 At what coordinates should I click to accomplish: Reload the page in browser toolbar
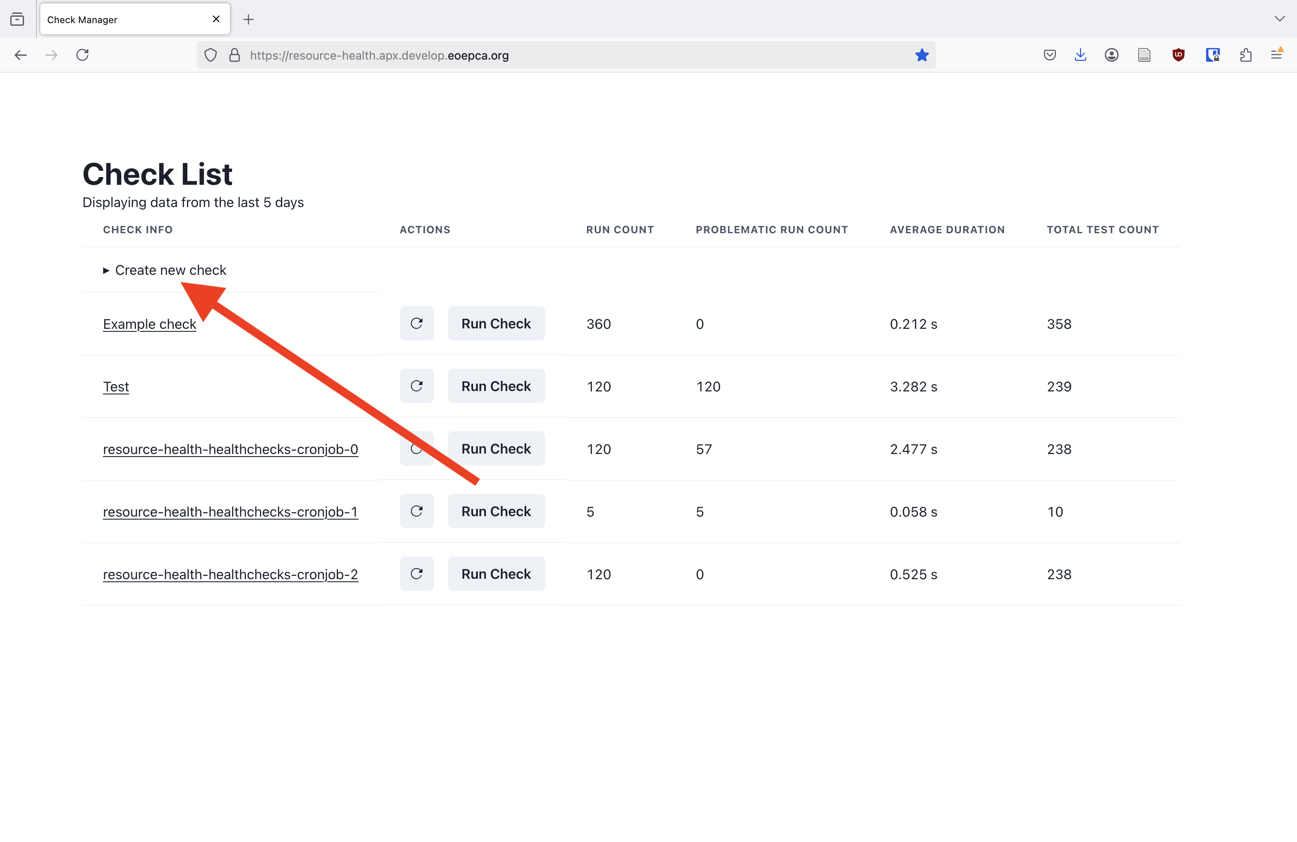click(x=82, y=55)
